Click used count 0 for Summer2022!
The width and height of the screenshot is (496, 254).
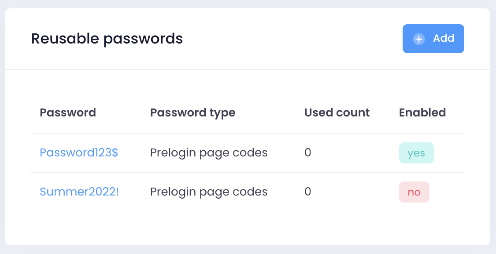(308, 192)
